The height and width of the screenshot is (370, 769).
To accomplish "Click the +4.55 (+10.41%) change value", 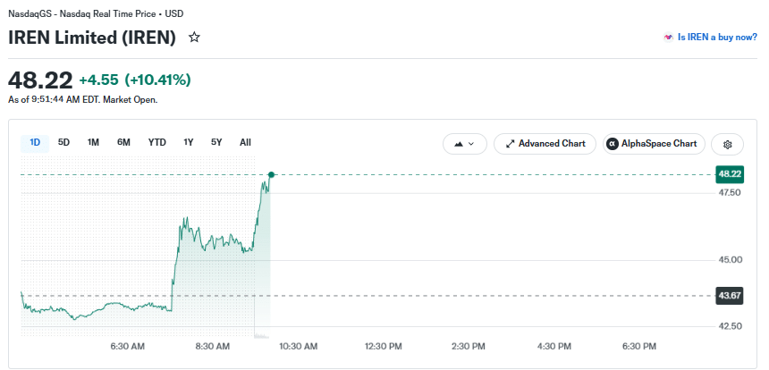I will click(135, 80).
